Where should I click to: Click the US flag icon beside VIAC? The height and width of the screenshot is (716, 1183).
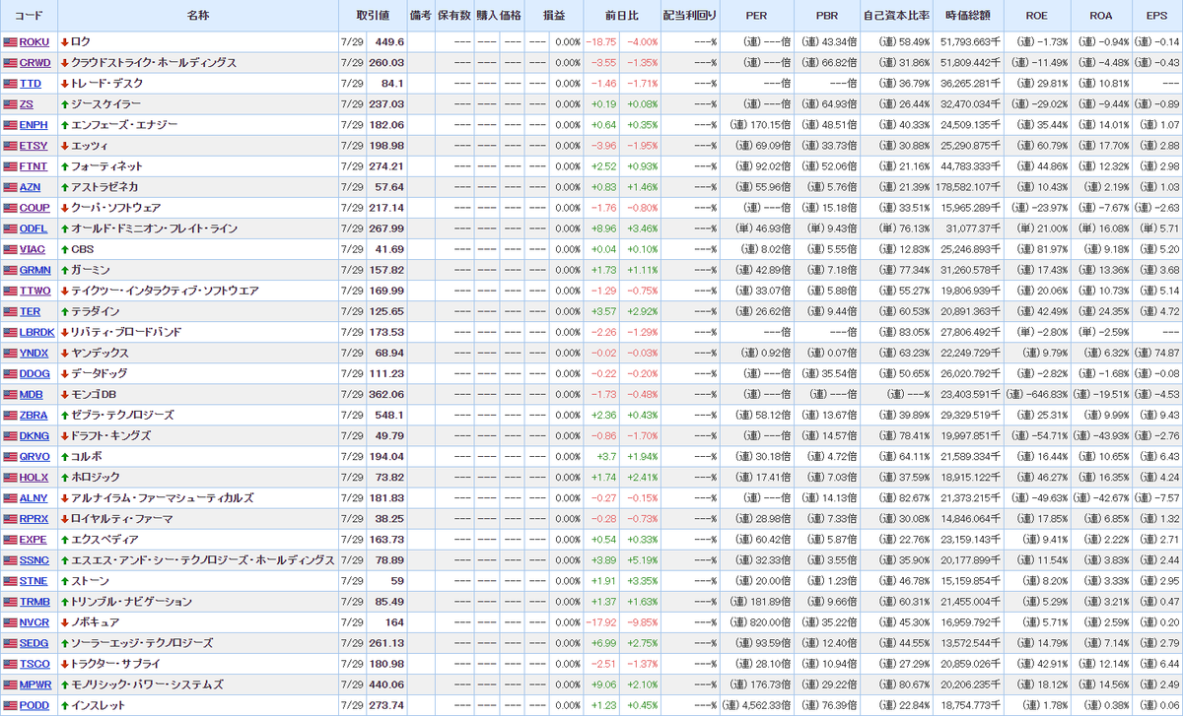(10, 249)
